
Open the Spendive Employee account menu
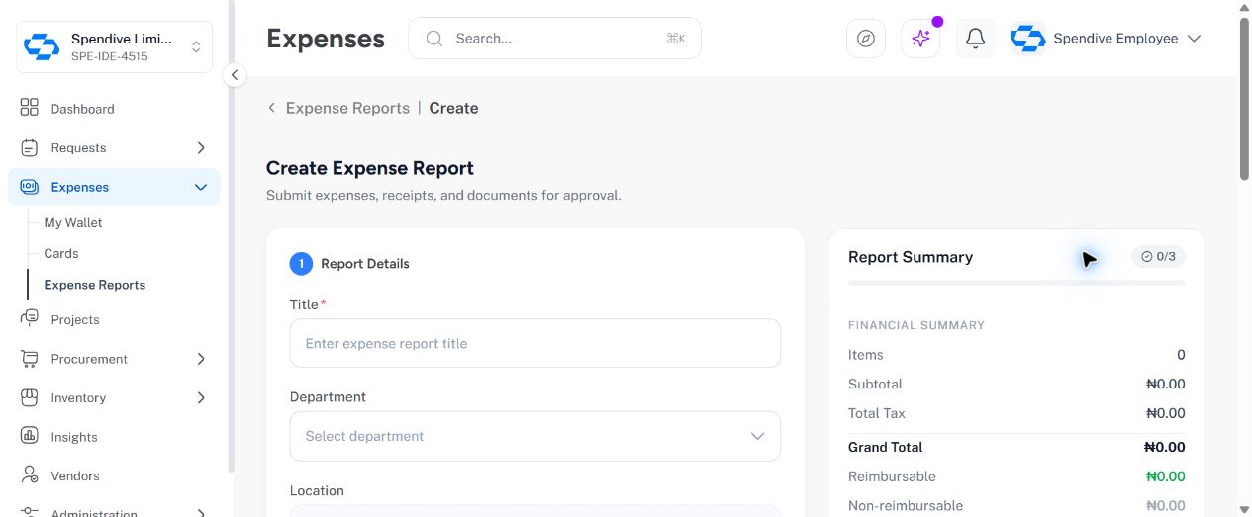click(x=1106, y=39)
